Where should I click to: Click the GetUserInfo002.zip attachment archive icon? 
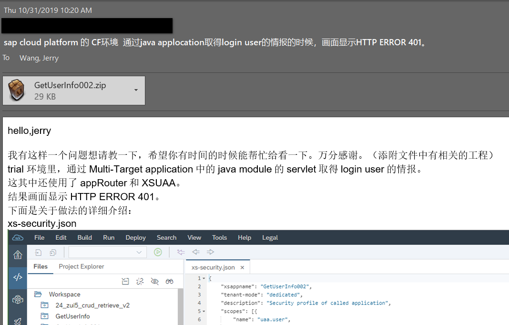(x=17, y=90)
